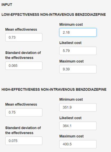This screenshot has height=152, width=111.
Task: Click the low-effectiveness Mean effectiveness field showing 0.73
Action: pos(24,37)
